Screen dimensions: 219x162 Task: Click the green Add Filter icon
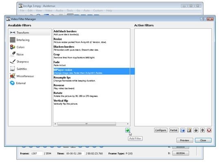click(127, 130)
